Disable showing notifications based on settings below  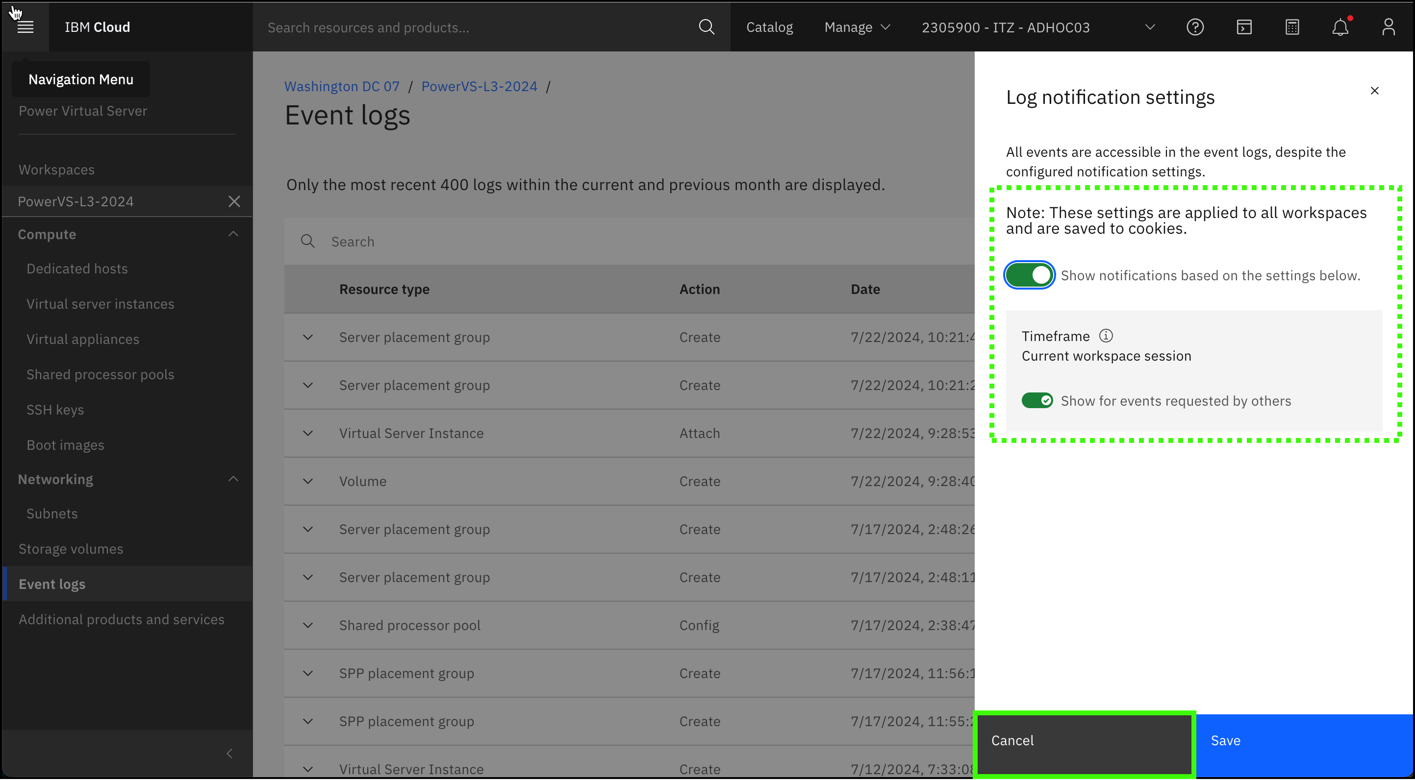pos(1029,274)
